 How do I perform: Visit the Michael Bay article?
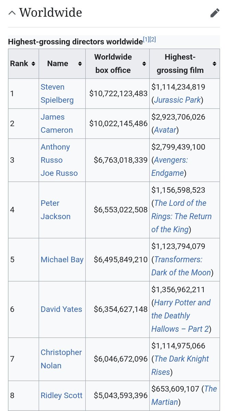coord(62,260)
